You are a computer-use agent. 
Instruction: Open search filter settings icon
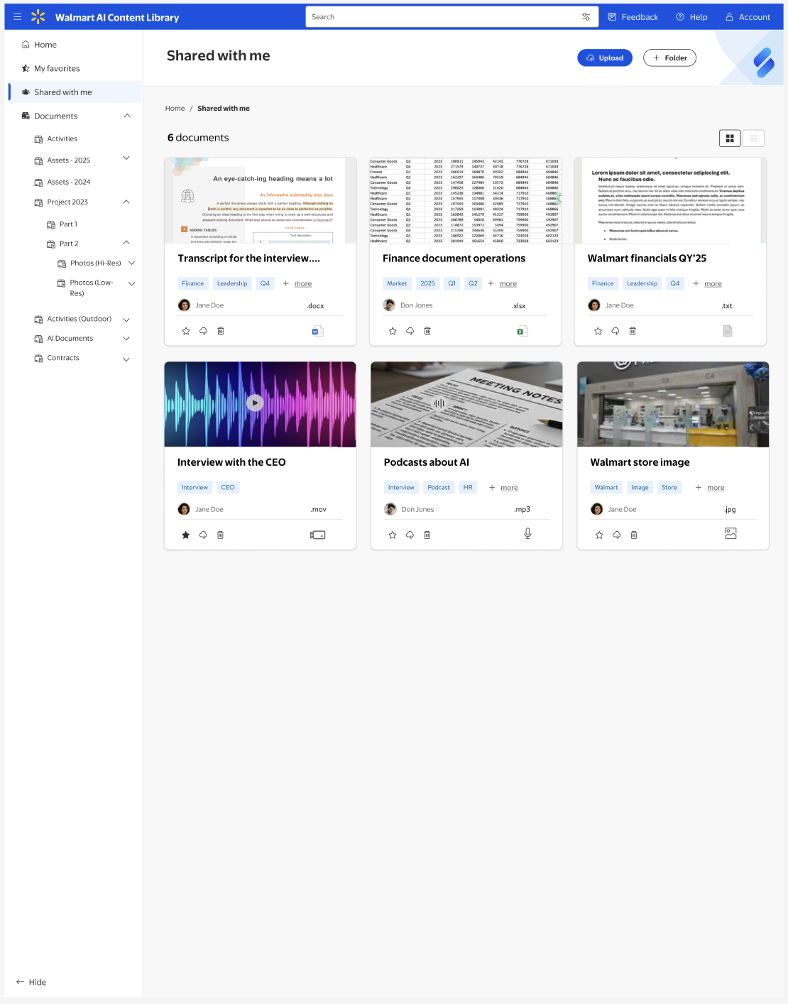tap(586, 17)
